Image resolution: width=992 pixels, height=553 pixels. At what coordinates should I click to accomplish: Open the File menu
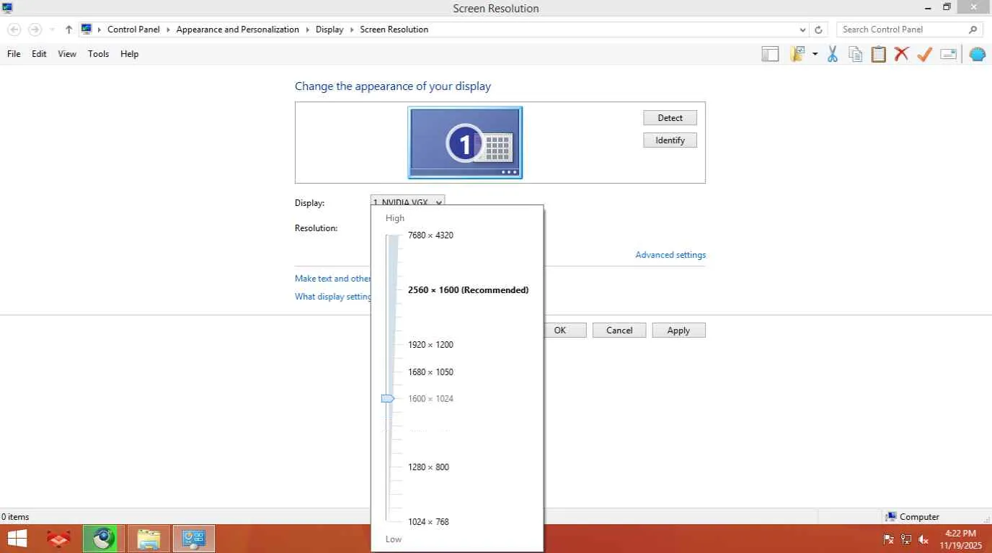pyautogui.click(x=14, y=54)
